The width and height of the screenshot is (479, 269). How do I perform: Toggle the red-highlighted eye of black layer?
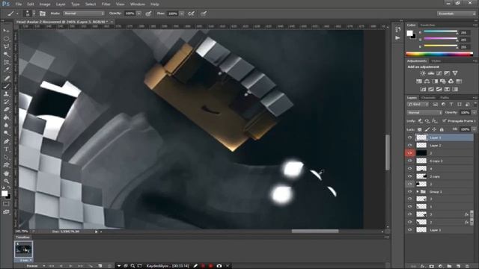[x=409, y=153]
